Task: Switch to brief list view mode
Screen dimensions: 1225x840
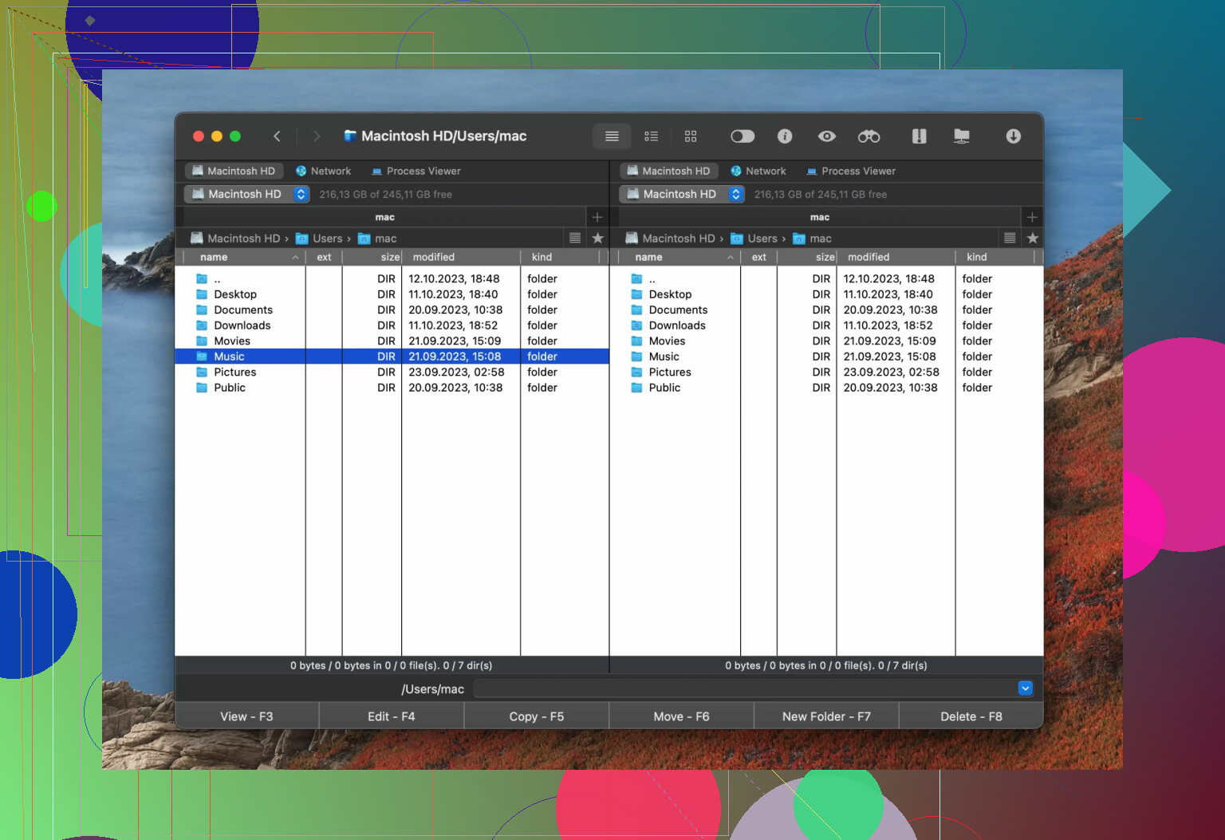Action: pos(651,136)
